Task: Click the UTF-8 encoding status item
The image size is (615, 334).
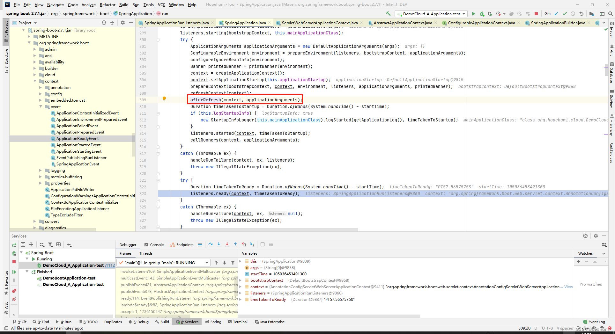Action: pos(547,328)
